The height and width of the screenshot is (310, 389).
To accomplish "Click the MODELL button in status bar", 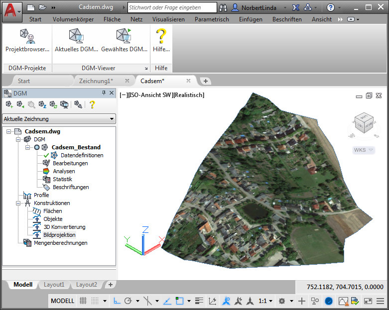I will tap(63, 301).
